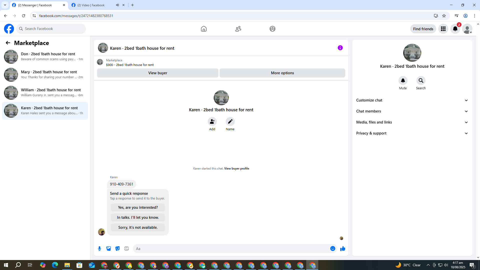Viewport: 480px width, 270px height.
Task: Click Find friends button
Action: coord(423,29)
